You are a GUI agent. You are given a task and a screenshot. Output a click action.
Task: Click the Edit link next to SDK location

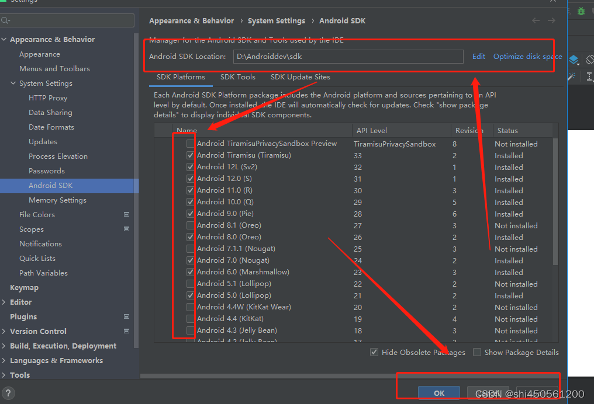[x=478, y=56]
